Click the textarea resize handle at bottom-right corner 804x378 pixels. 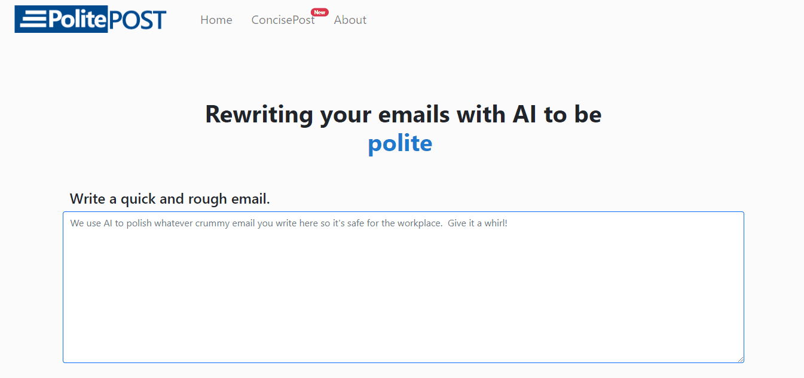point(741,358)
